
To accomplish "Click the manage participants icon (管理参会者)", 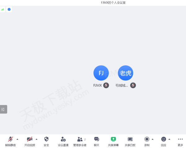I will [80, 139].
